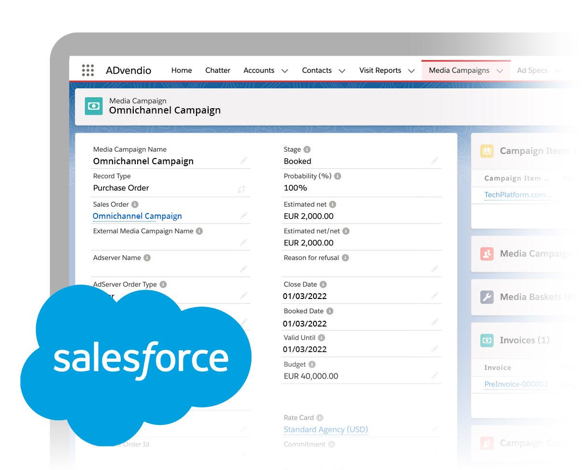This screenshot has height=470, width=584.
Task: Open the TechPlatform.com campaign item link
Action: coord(517,195)
